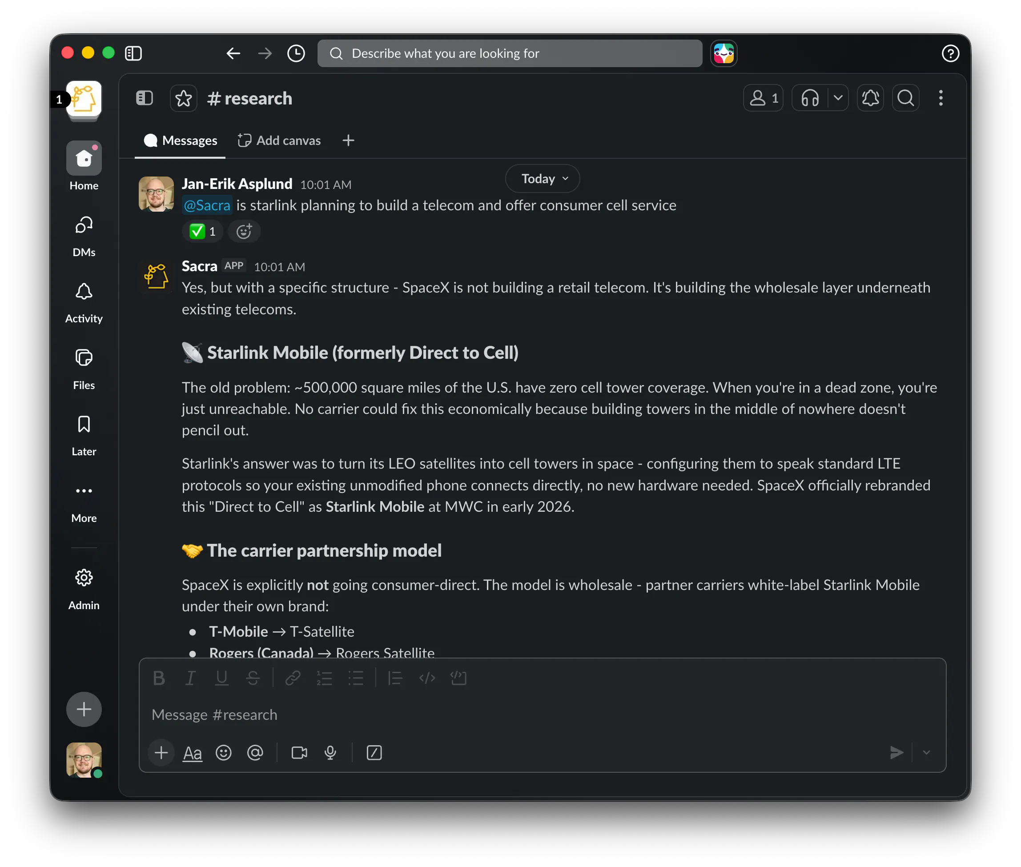
Task: Expand the Today date dropdown
Action: point(543,178)
